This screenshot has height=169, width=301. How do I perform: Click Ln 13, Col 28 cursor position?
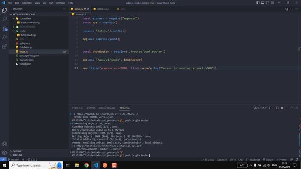click(x=208, y=160)
